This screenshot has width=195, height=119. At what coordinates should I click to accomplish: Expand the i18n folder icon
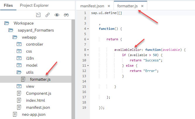click(19, 58)
